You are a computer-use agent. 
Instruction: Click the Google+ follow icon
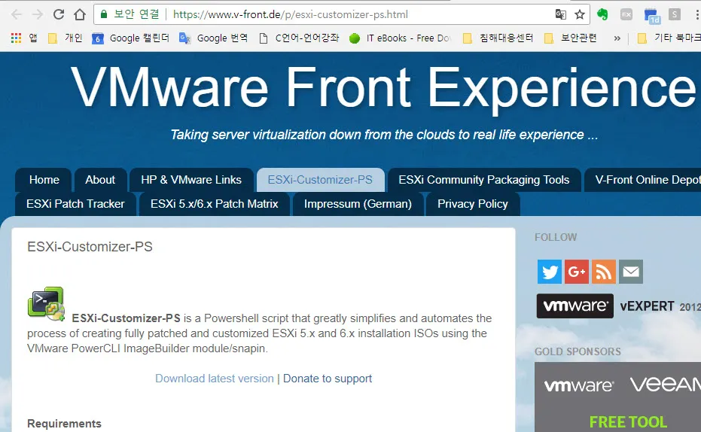577,272
